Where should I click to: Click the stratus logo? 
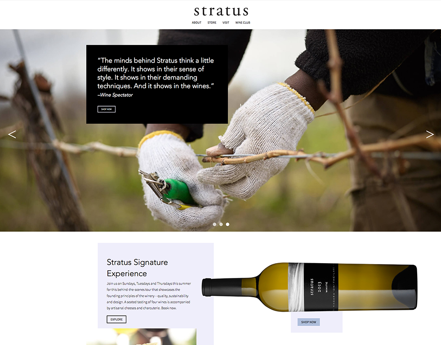pyautogui.click(x=221, y=11)
